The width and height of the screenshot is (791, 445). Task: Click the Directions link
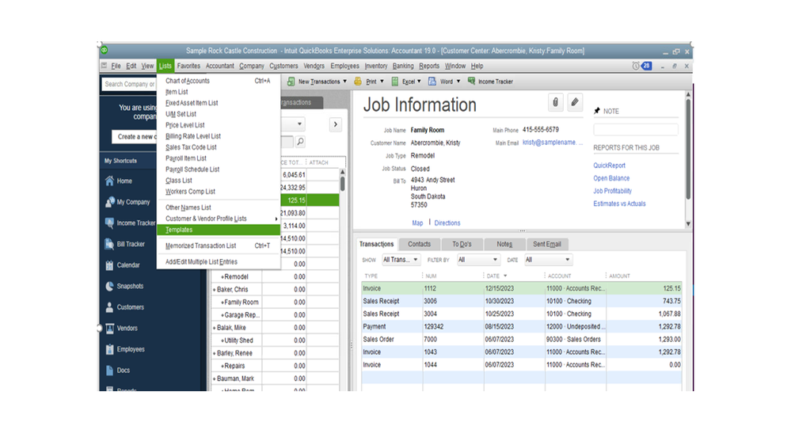coord(447,223)
